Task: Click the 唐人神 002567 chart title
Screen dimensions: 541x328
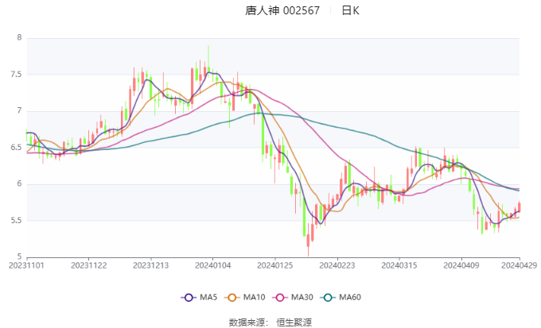Action: (282, 11)
